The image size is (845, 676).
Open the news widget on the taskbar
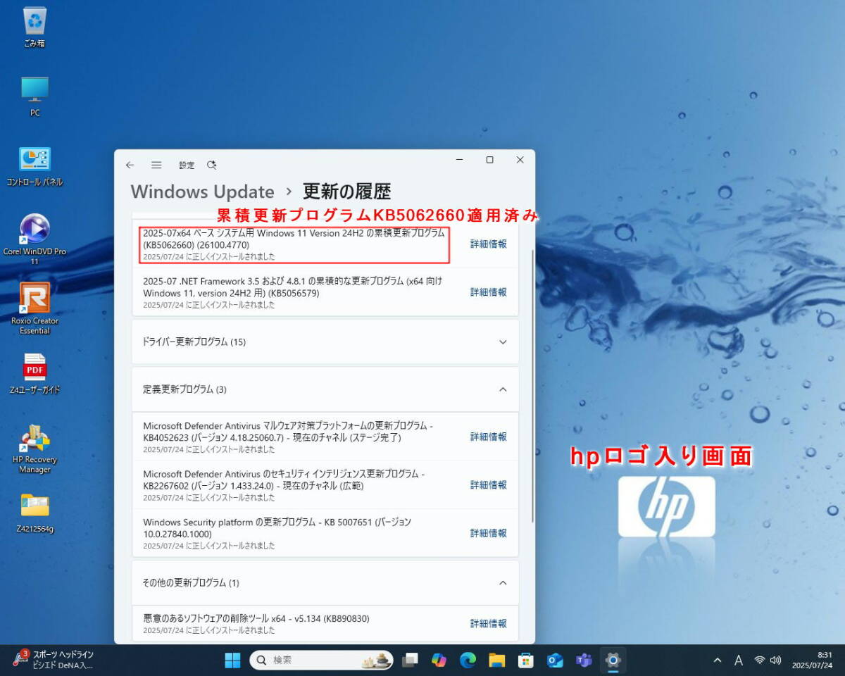coord(55,660)
